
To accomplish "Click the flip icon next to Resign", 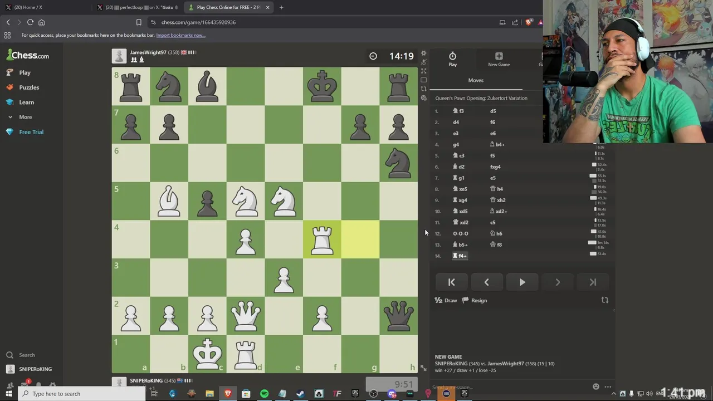I will click(604, 300).
